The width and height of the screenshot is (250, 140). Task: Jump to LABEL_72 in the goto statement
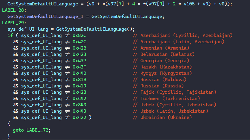pos(37,130)
